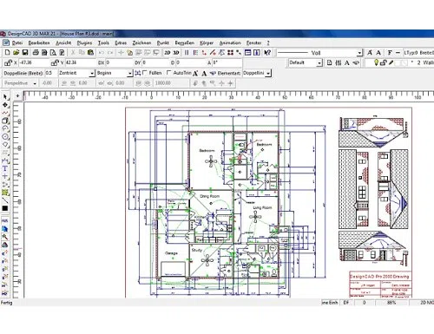Select the arc drawing tool
Viewport: 434px width, 334px height.
(5, 128)
